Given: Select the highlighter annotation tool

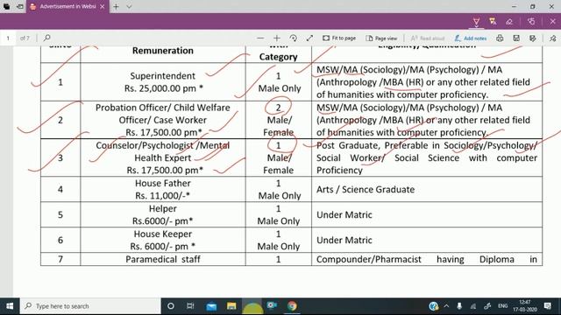Looking at the screenshot, I should [x=493, y=22].
